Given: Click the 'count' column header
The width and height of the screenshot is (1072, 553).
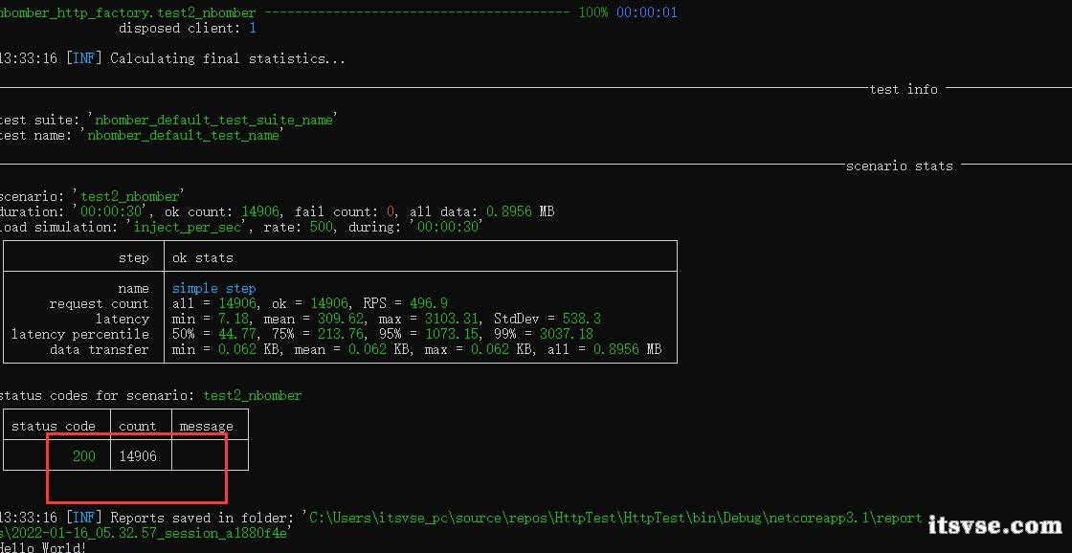Looking at the screenshot, I should (138, 427).
